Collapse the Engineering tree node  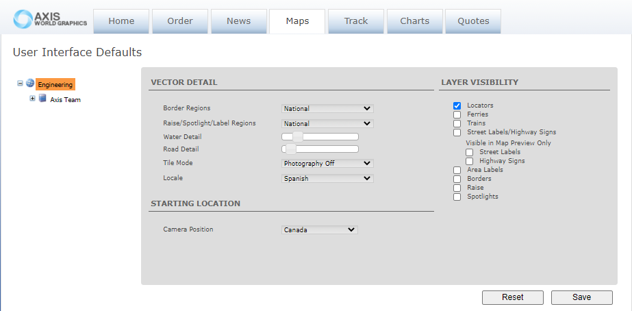[20, 84]
